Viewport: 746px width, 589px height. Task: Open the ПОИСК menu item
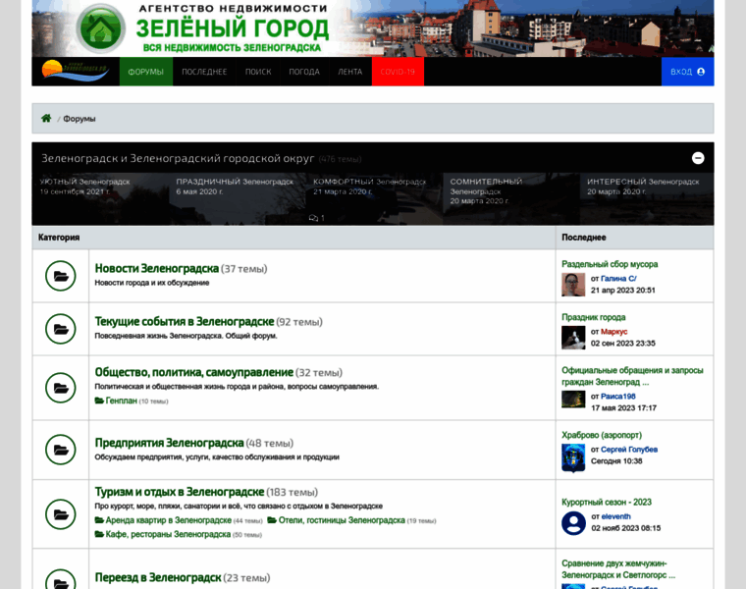[258, 72]
